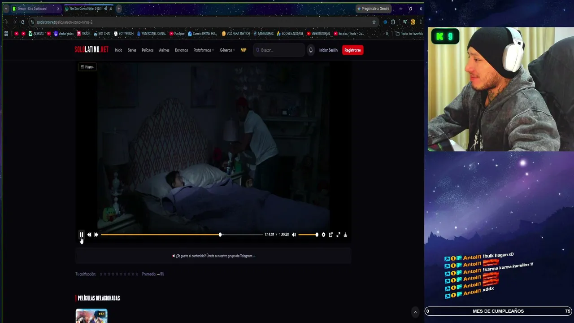Join the Telegram group link

pos(214,256)
